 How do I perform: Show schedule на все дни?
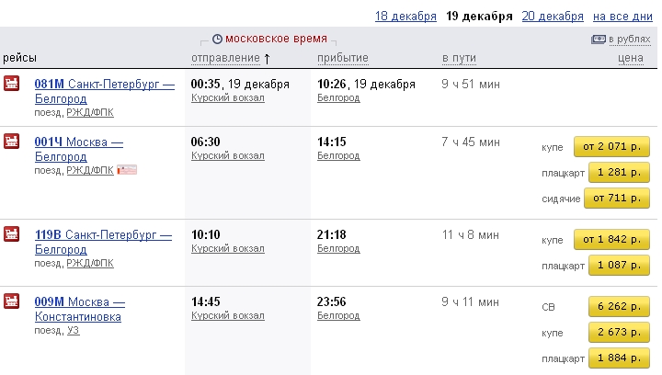(622, 17)
